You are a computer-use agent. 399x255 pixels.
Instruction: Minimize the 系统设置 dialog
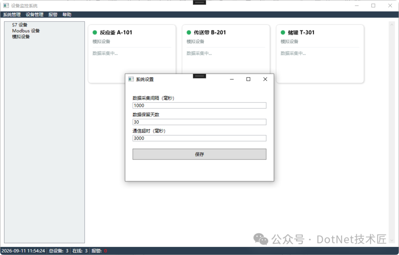pyautogui.click(x=232, y=79)
